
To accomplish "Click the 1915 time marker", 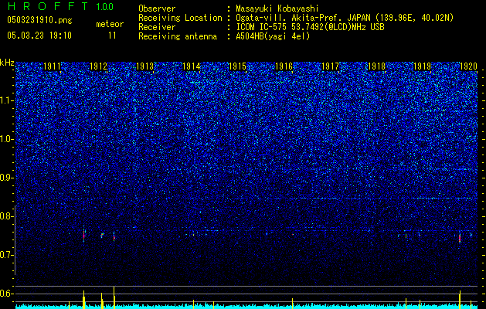I will click(x=237, y=66).
